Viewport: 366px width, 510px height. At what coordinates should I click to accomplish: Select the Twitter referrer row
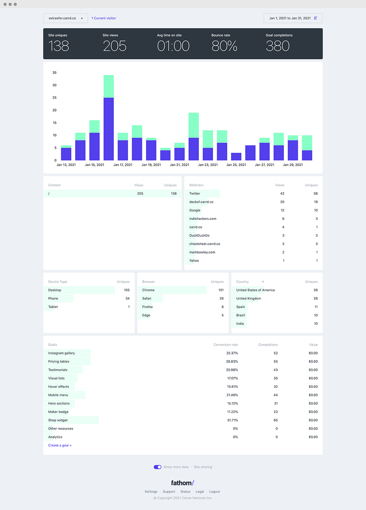[253, 194]
